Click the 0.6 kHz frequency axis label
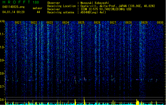This screenshot has height=105, width=166. coord(2,100)
